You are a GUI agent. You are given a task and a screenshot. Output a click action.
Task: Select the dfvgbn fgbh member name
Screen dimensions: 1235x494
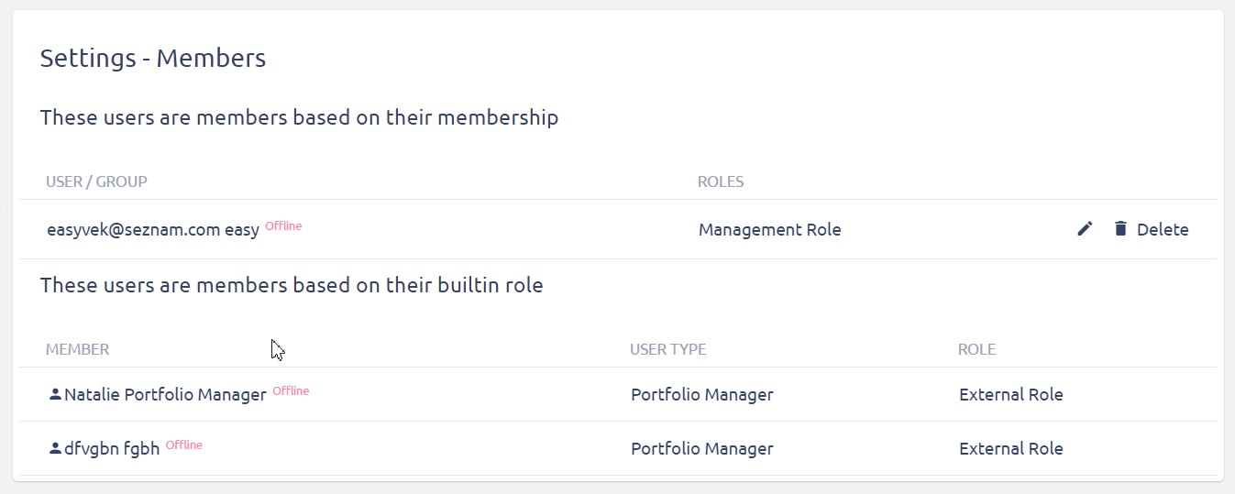[112, 449]
